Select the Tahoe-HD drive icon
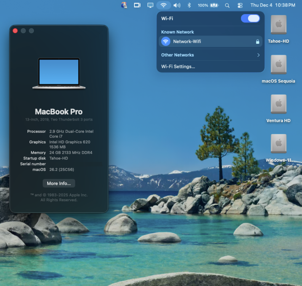 278,25
